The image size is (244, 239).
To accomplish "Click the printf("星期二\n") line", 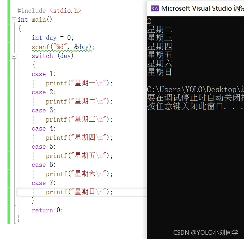I will click(79, 101).
